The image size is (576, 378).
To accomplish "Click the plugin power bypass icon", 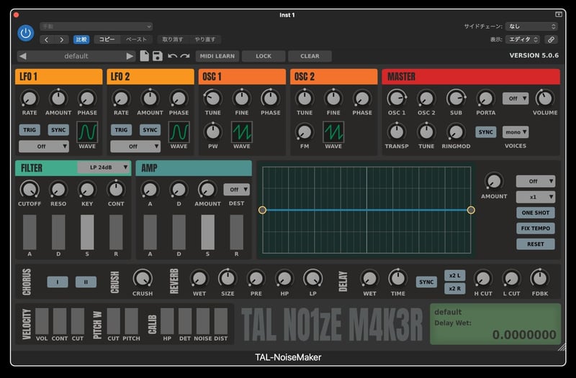I will click(x=26, y=33).
